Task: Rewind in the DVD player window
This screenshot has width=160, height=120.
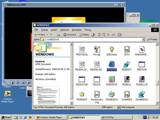Action: [x=23, y=82]
